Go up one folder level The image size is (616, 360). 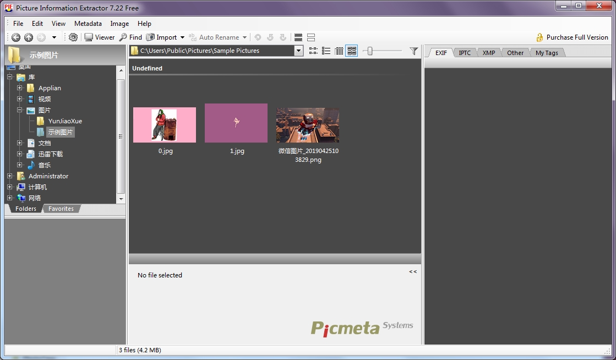[29, 37]
